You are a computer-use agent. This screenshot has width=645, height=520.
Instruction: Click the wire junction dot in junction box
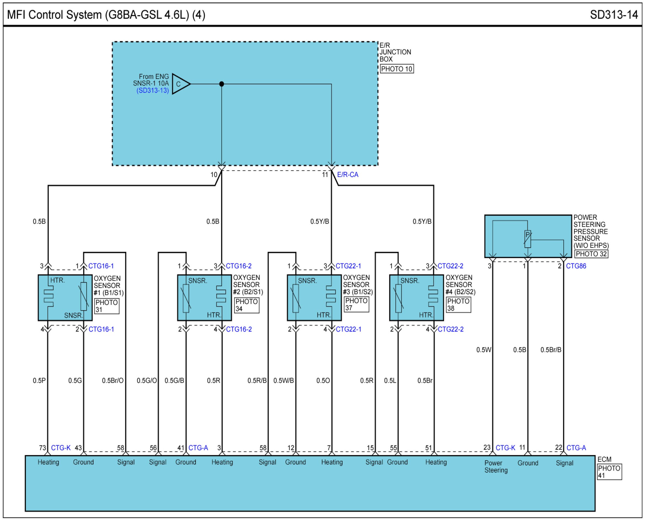221,84
